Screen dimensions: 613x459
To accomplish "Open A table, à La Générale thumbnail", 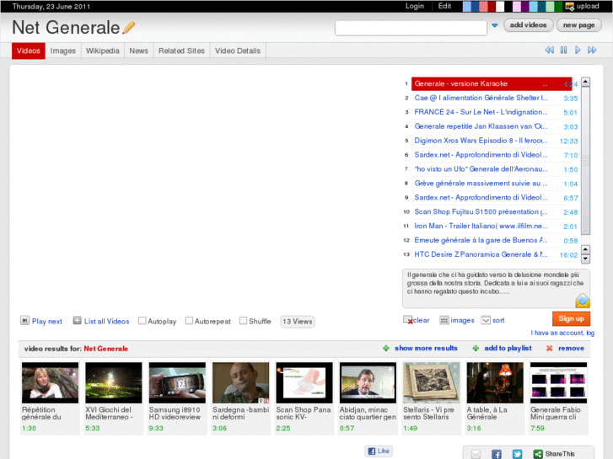I will (495, 383).
